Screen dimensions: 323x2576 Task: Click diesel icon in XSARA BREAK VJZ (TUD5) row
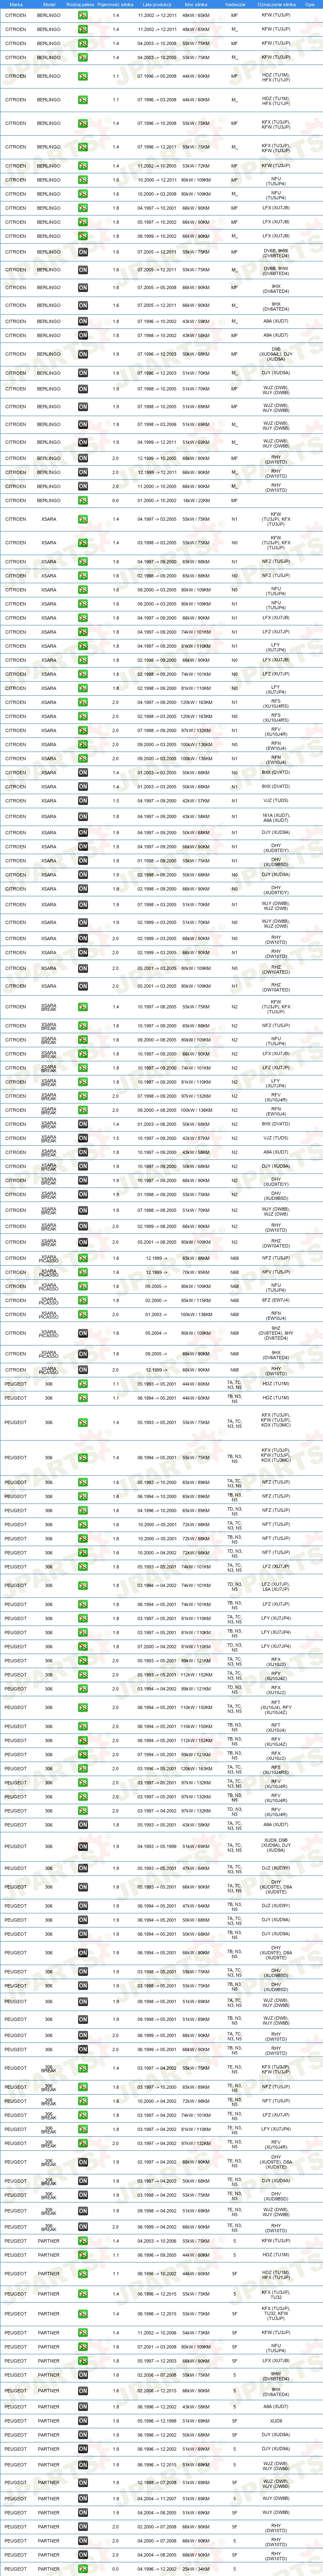[x=83, y=1138]
